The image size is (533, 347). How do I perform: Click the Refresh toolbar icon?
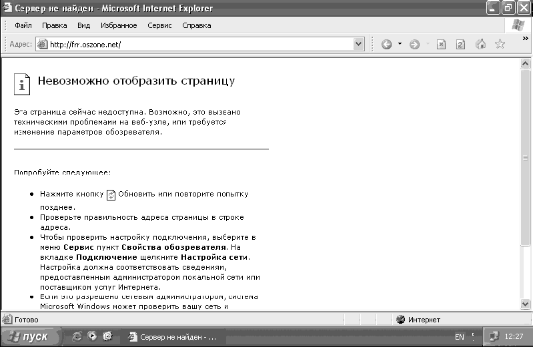pyautogui.click(x=460, y=44)
